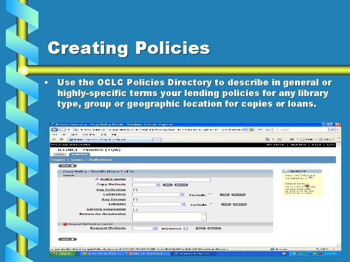
Task: Click DELETE button for Copy Methods
Action: pos(181,185)
